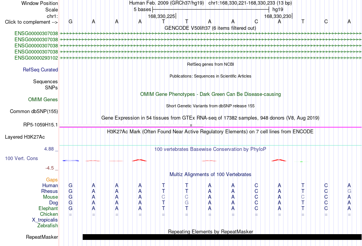Click the 168,330,225 position marker

(162, 16)
